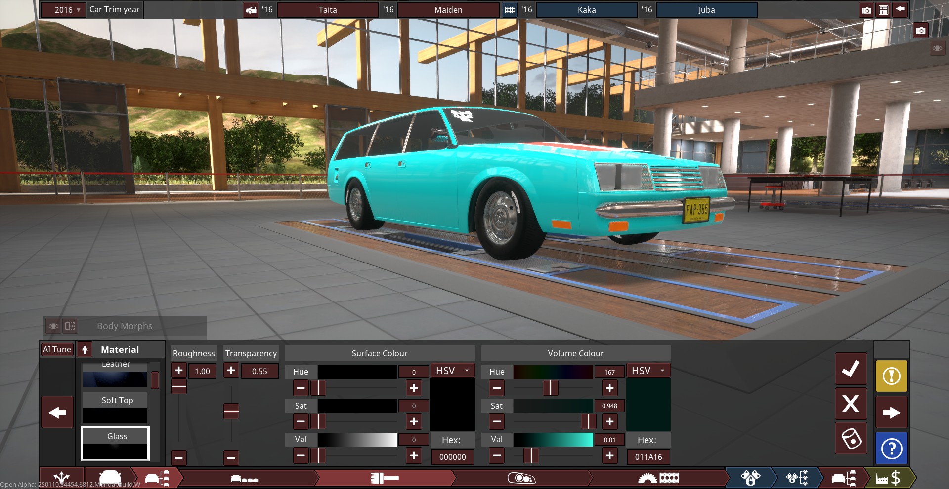Toggle the eye icon on right edge
The image size is (949, 489).
937,48
